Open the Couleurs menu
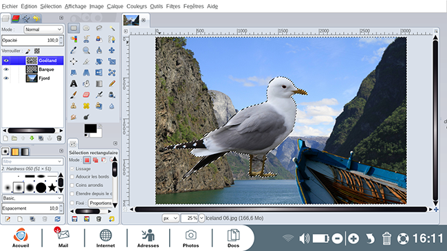This screenshot has height=251, width=447. (137, 6)
